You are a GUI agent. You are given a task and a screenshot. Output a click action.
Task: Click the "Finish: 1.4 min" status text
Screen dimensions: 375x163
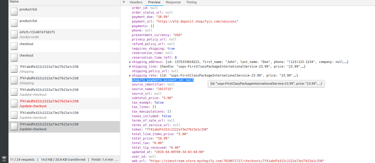click(102, 159)
